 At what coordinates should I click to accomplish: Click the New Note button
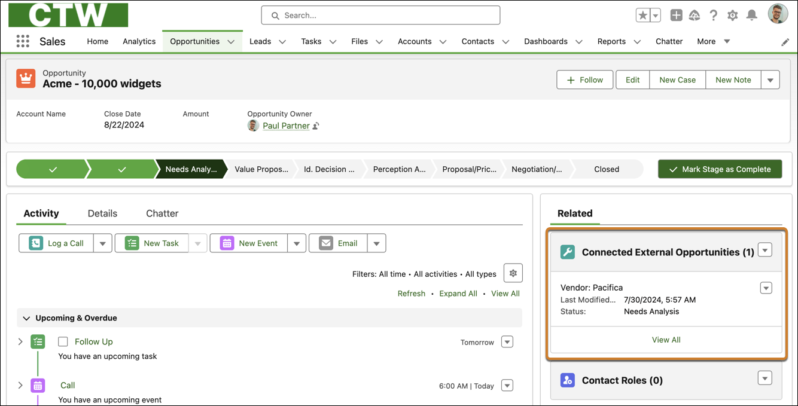point(733,80)
